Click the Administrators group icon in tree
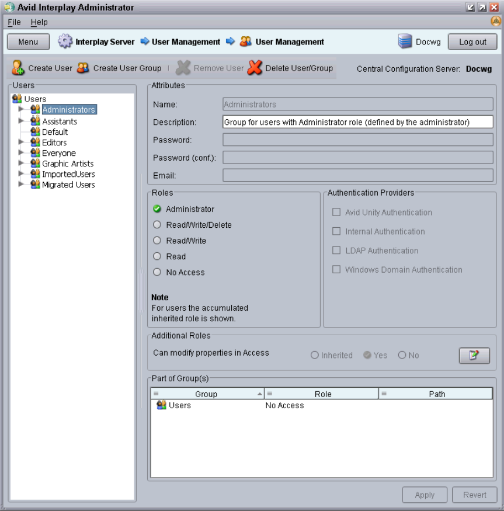Screen dimensions: 504x511 click(x=35, y=109)
